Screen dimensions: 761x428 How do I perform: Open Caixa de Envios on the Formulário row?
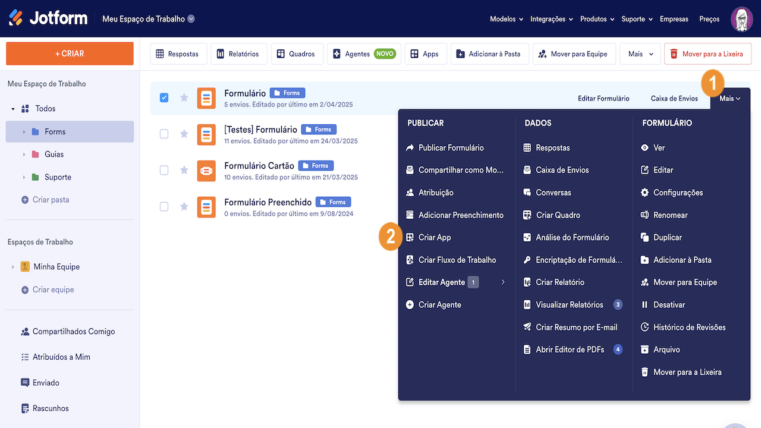(x=674, y=98)
